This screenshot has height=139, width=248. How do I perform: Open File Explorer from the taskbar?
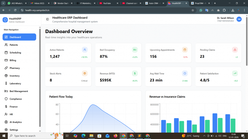pyautogui.click(x=92, y=136)
